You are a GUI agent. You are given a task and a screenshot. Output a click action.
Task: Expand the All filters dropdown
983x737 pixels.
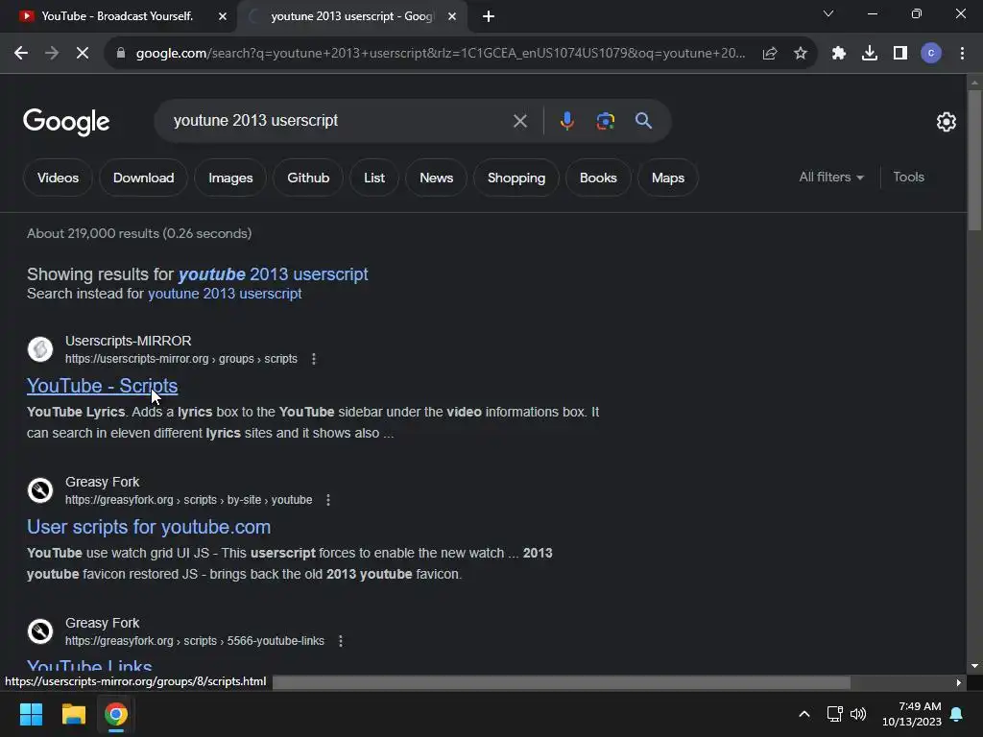(831, 178)
